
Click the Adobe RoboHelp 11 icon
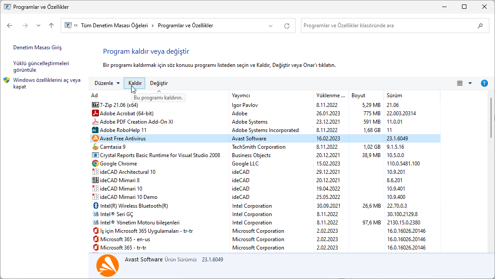pos(95,130)
